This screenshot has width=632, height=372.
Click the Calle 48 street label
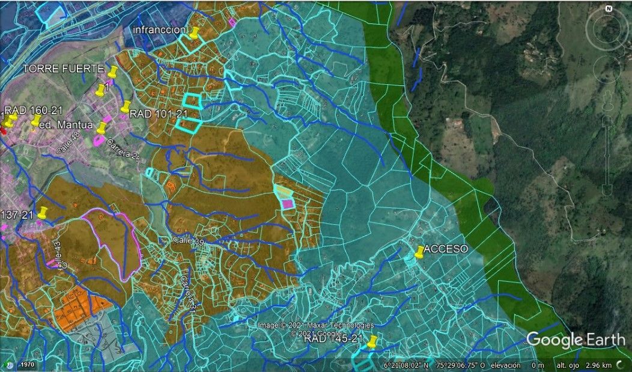pyautogui.click(x=68, y=142)
